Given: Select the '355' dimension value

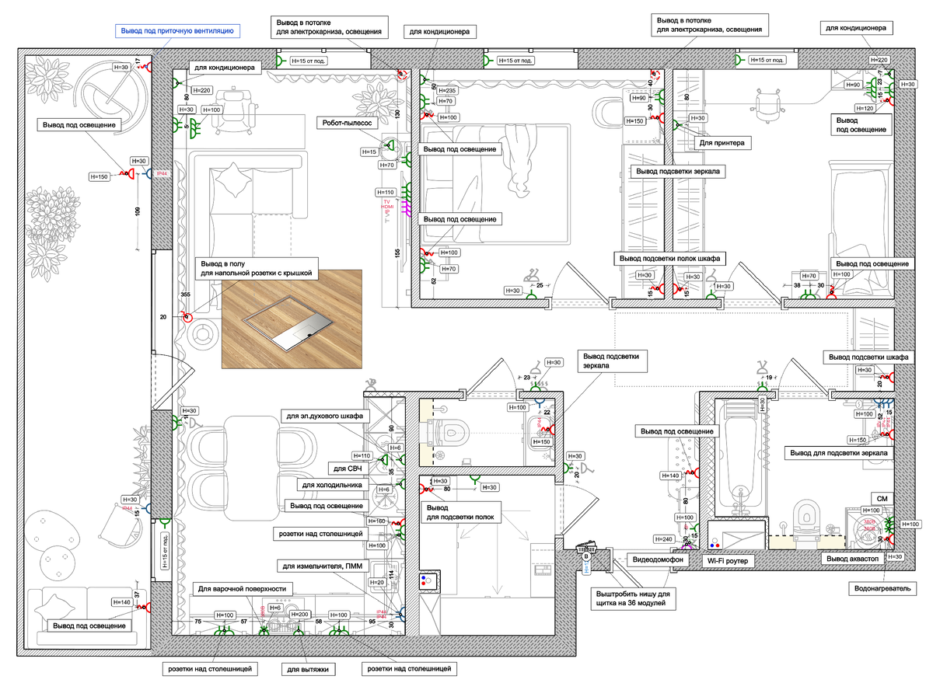Looking at the screenshot, I should [x=184, y=295].
